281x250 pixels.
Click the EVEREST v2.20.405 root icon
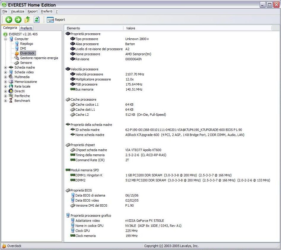[x=5, y=34]
